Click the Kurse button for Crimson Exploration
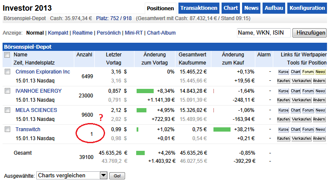This screenshot has height=188, width=330. 283,72
